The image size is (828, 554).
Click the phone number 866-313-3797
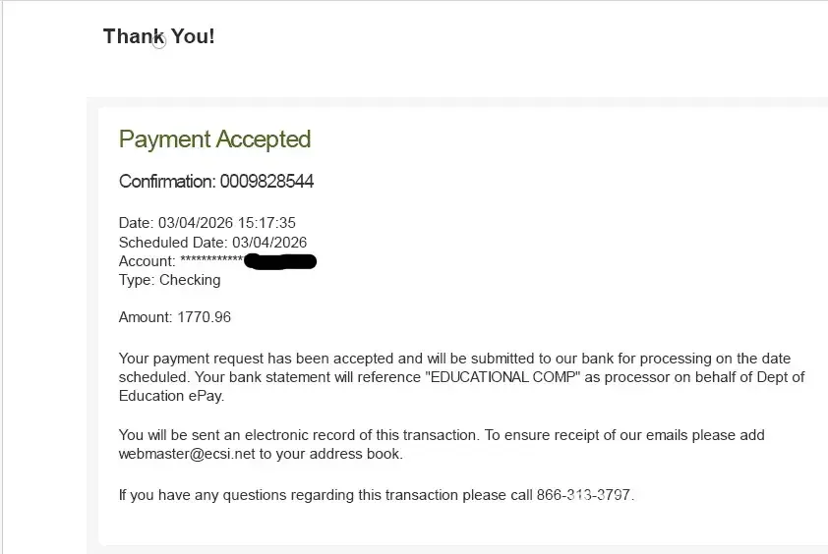click(585, 495)
